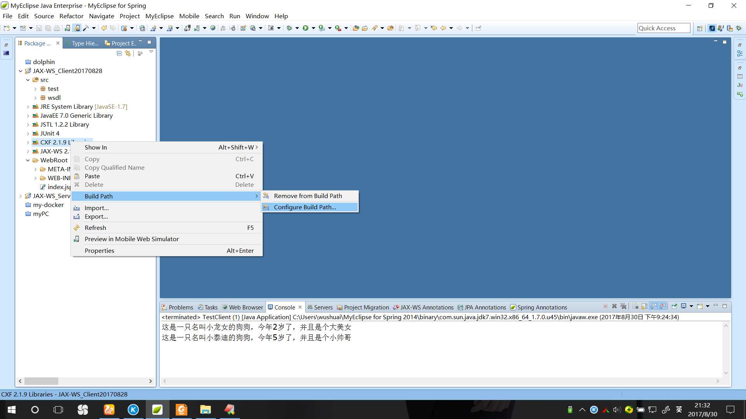Choose Properties in the context menu
The image size is (746, 419).
pyautogui.click(x=167, y=251)
